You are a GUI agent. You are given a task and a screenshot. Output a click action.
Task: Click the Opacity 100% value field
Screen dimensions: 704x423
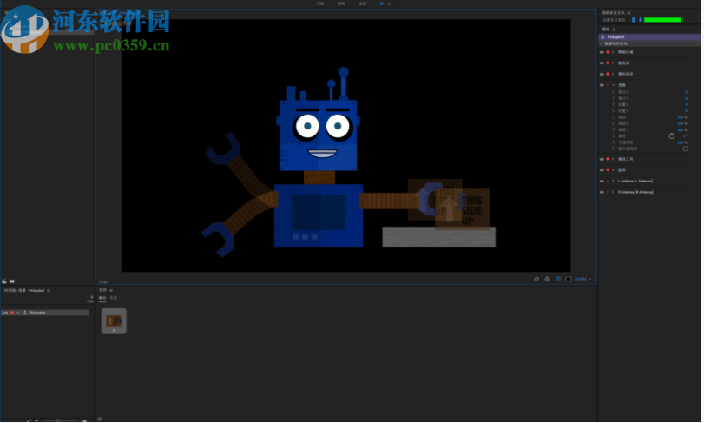(682, 142)
